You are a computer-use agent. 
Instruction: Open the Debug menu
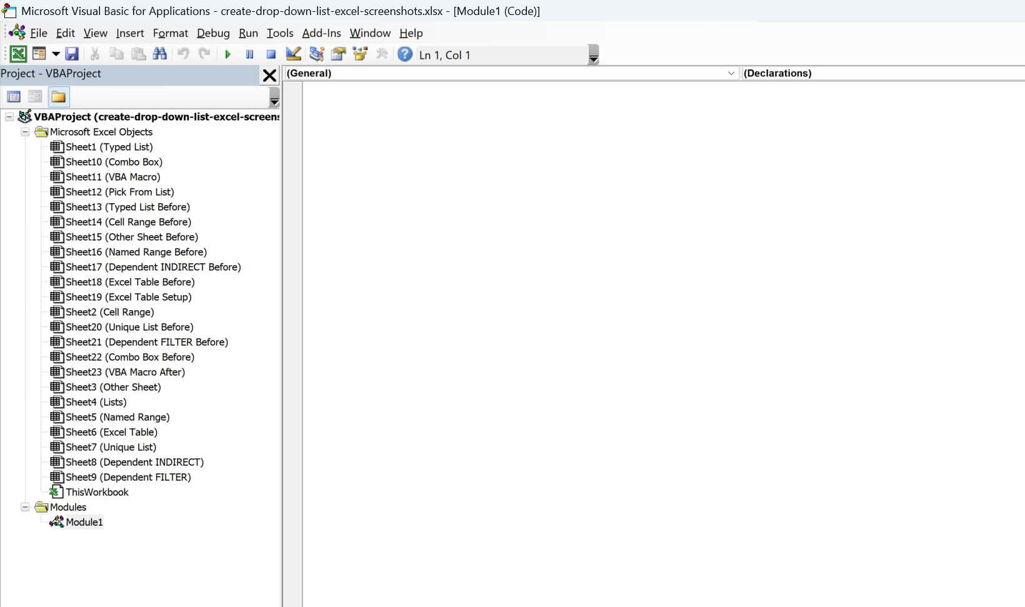point(213,33)
